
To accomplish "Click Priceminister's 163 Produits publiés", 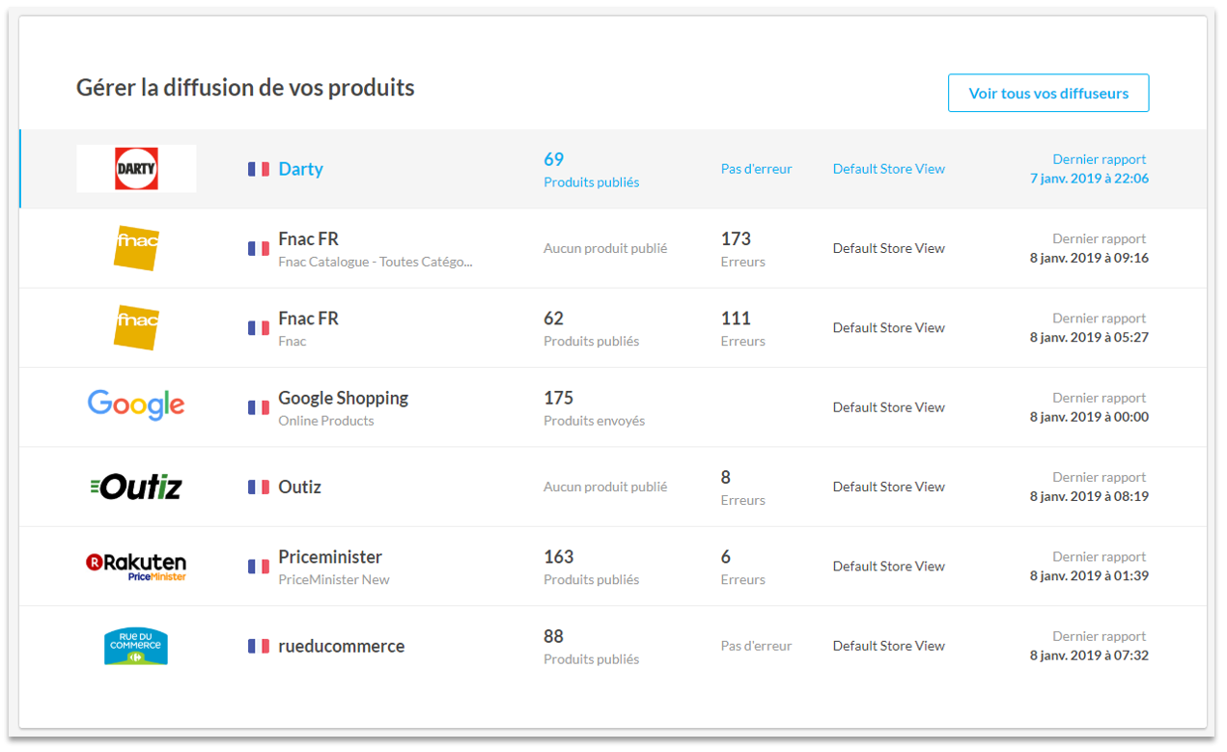I will click(x=591, y=568).
